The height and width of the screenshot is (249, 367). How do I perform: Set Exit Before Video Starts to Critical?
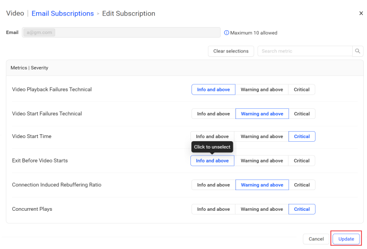tap(302, 161)
